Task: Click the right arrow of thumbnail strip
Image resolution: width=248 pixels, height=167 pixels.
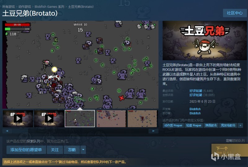Action: [x=153, y=131]
